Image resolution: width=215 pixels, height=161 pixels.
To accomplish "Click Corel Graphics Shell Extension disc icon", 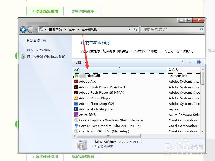I will 76,120.
